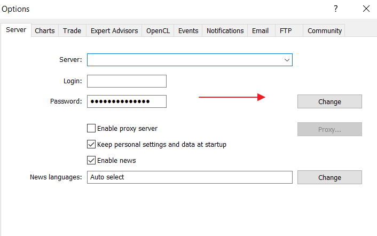Open the Email tab
Viewport: 377px width, 236px height.
pyautogui.click(x=260, y=31)
